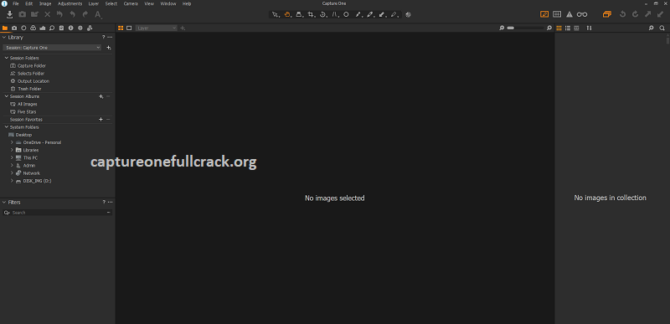Click the copy adjustments up-arrow icon
Viewport: 670px width, 324px height.
coord(647,14)
